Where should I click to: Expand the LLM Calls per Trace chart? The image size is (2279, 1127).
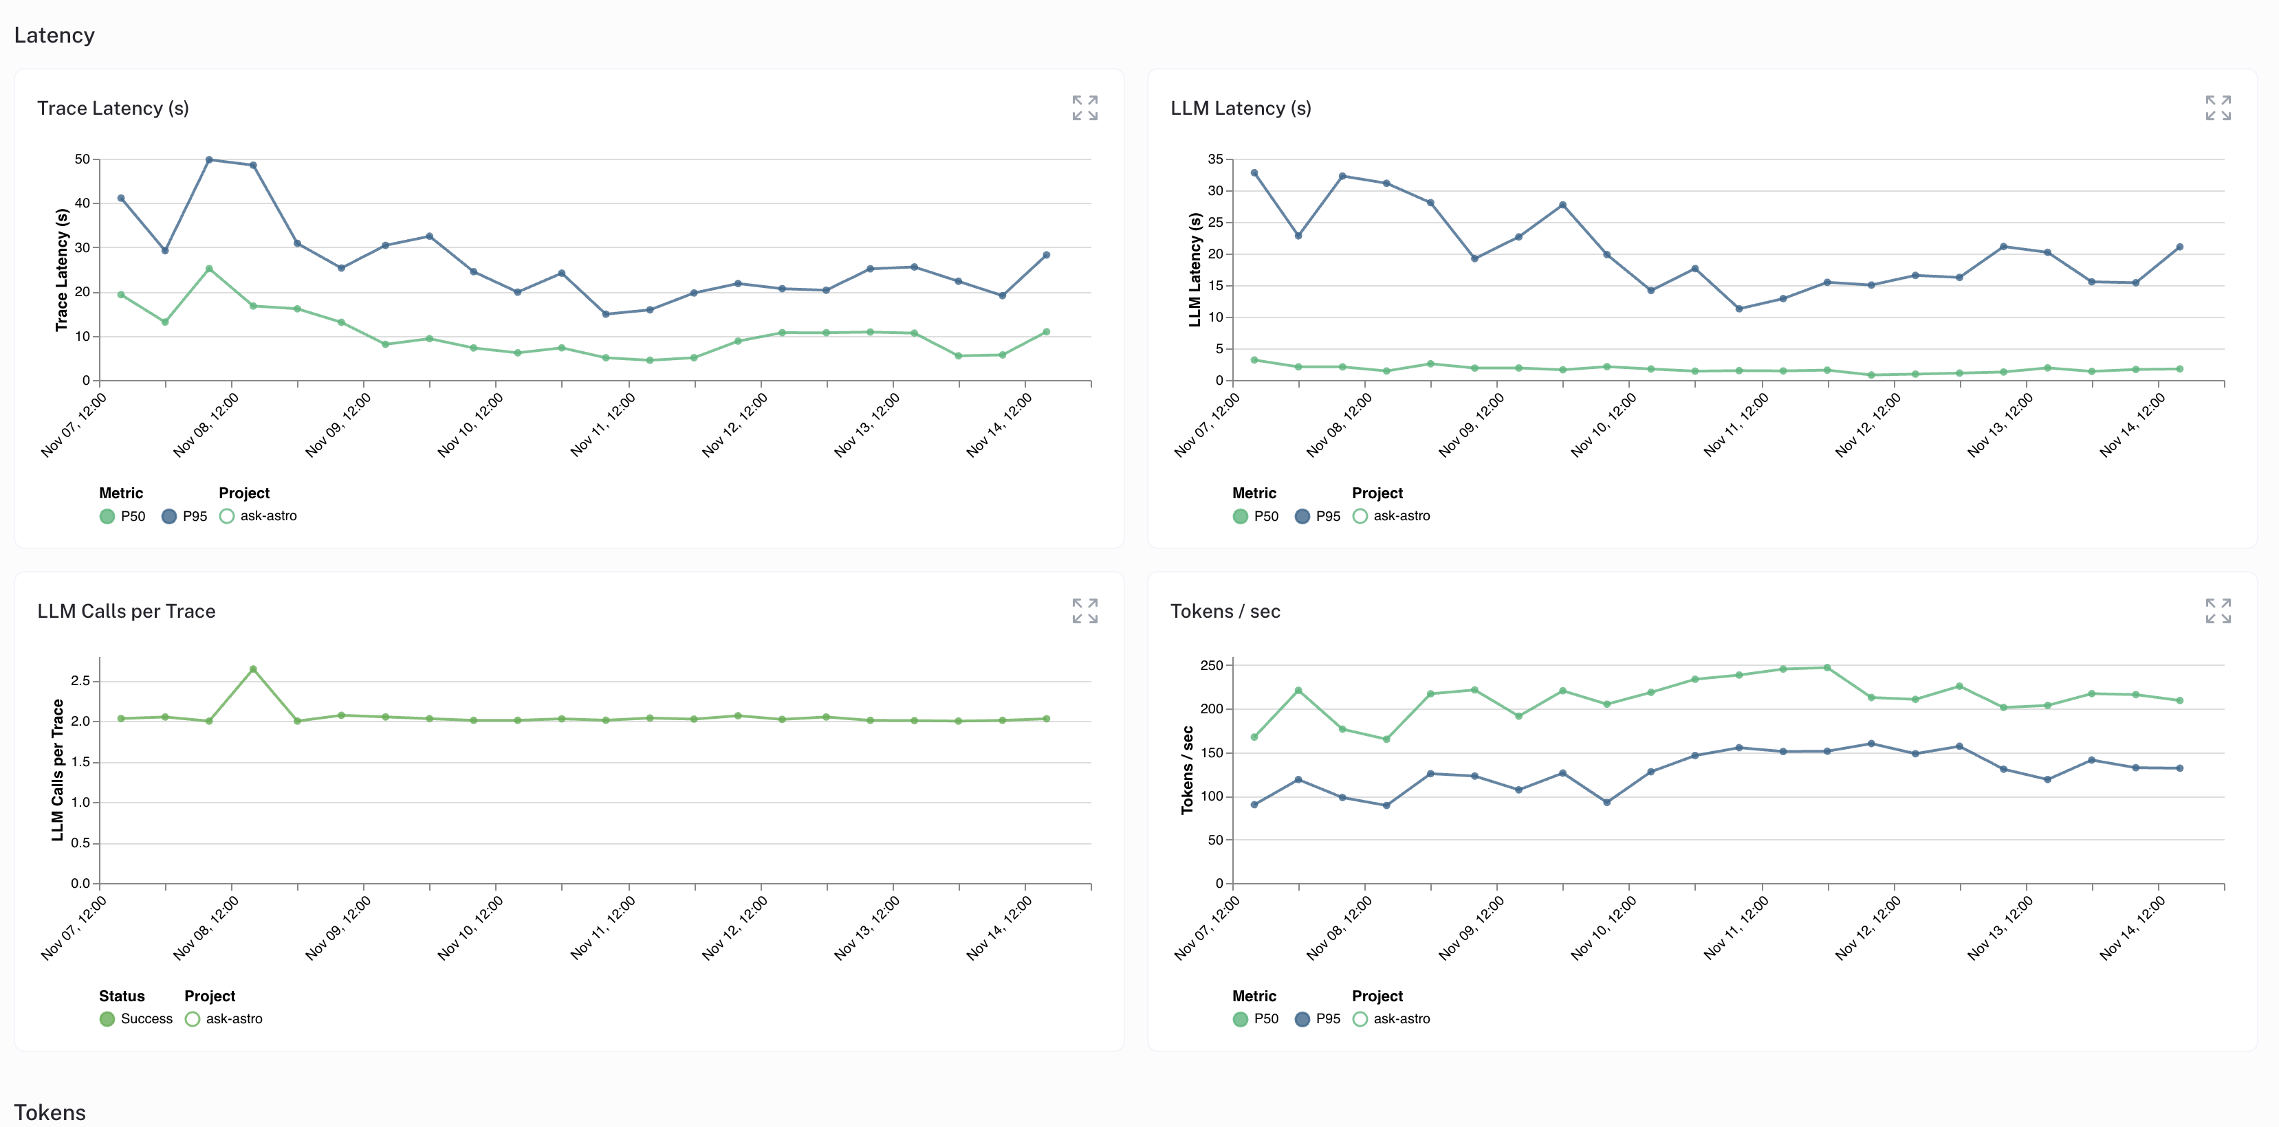(1084, 611)
